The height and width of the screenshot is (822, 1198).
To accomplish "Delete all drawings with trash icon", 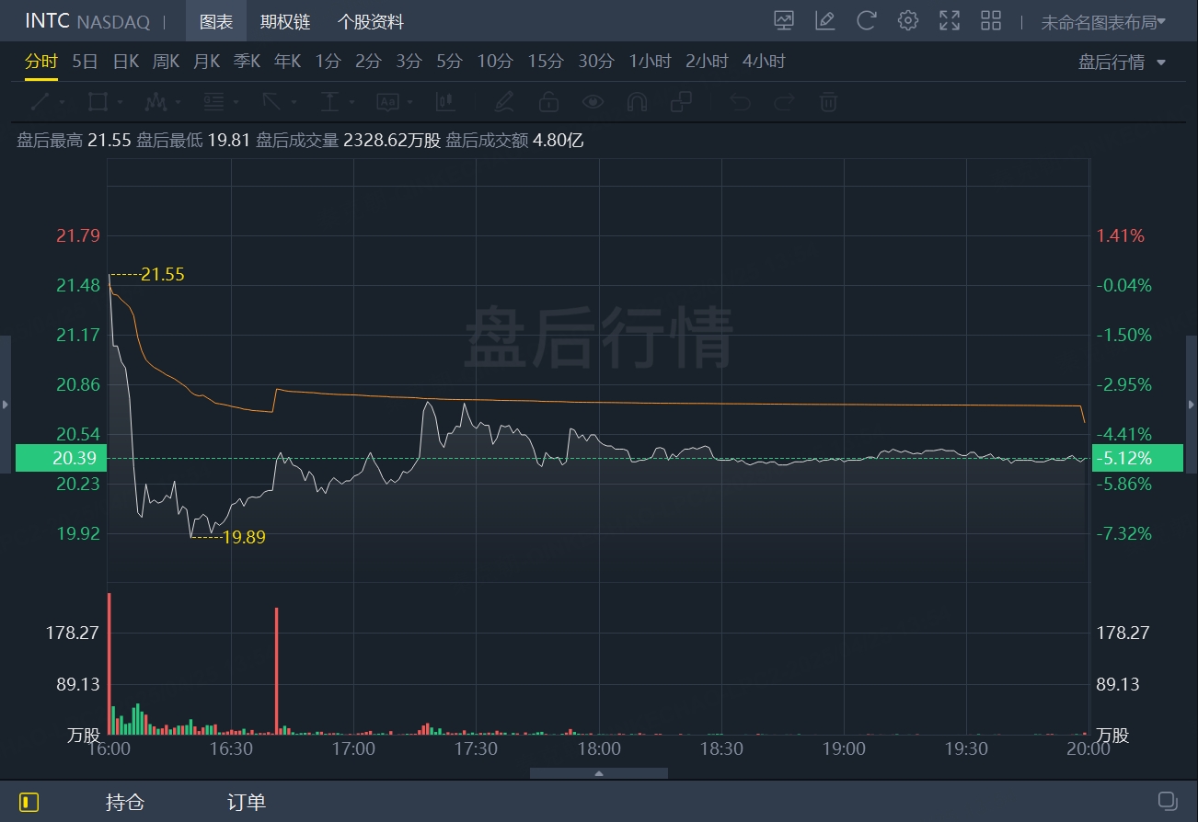I will tap(828, 101).
